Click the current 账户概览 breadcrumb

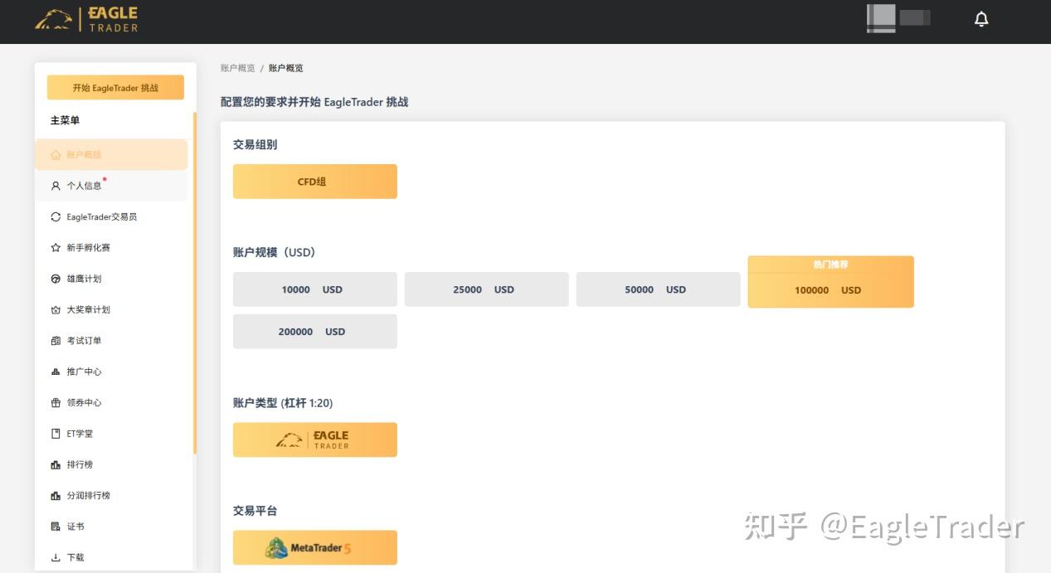click(x=286, y=68)
